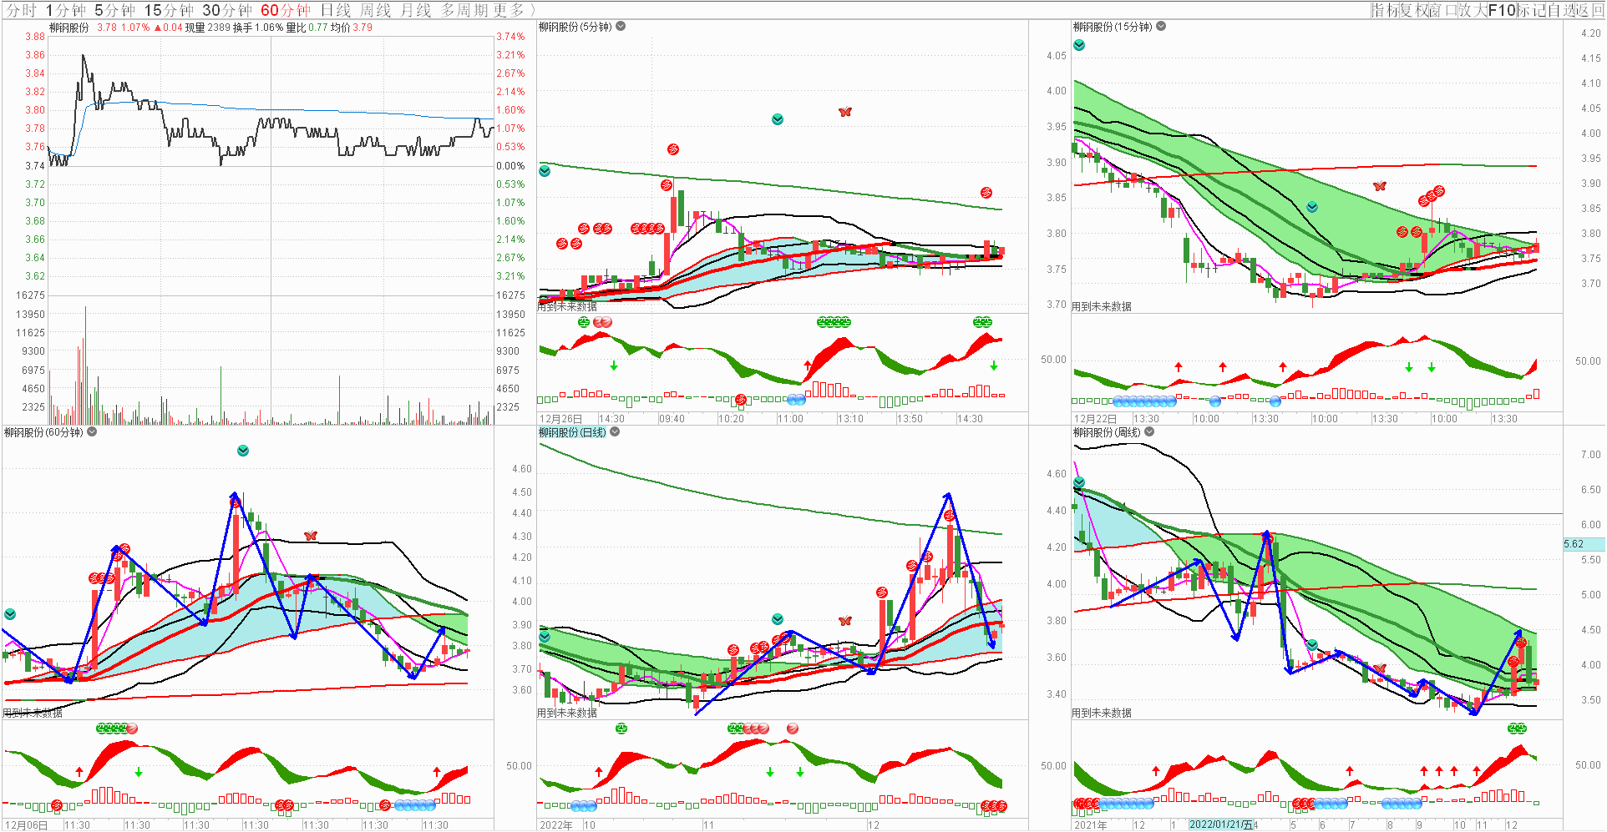The image size is (1607, 832).
Task: Click 用到未来数据 notice in 周线 chart
Action: (1102, 713)
